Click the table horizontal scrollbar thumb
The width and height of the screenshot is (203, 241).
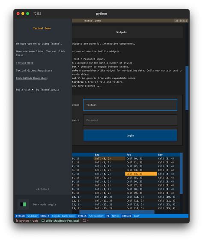point(117,212)
